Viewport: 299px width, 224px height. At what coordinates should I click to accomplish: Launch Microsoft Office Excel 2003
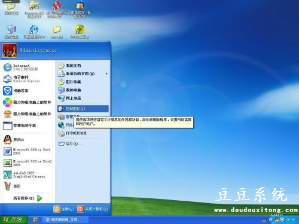click(28, 163)
